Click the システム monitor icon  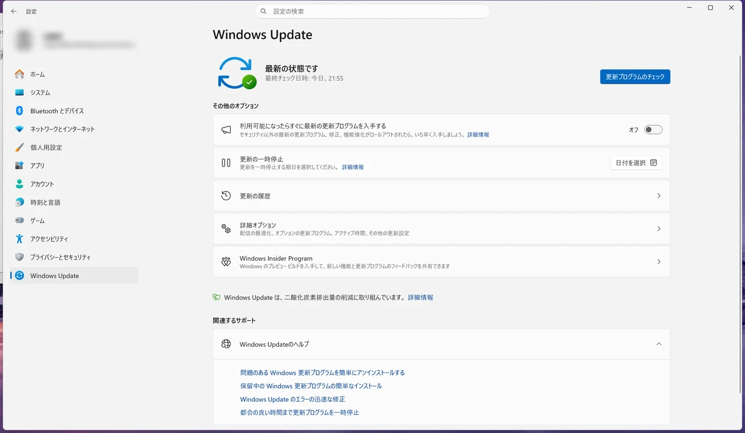20,93
